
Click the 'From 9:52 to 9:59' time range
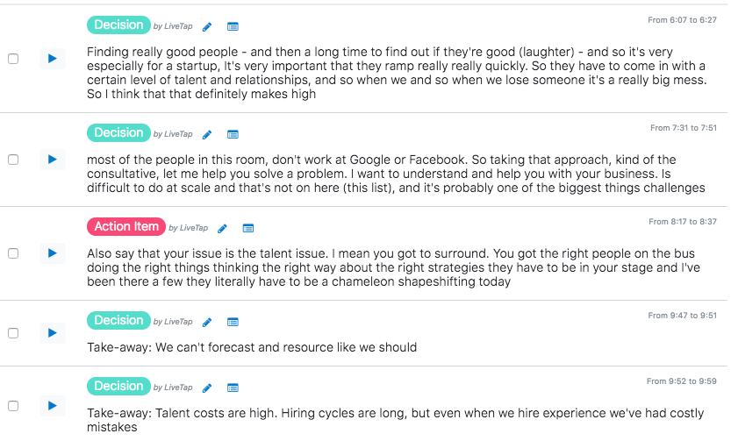click(683, 381)
